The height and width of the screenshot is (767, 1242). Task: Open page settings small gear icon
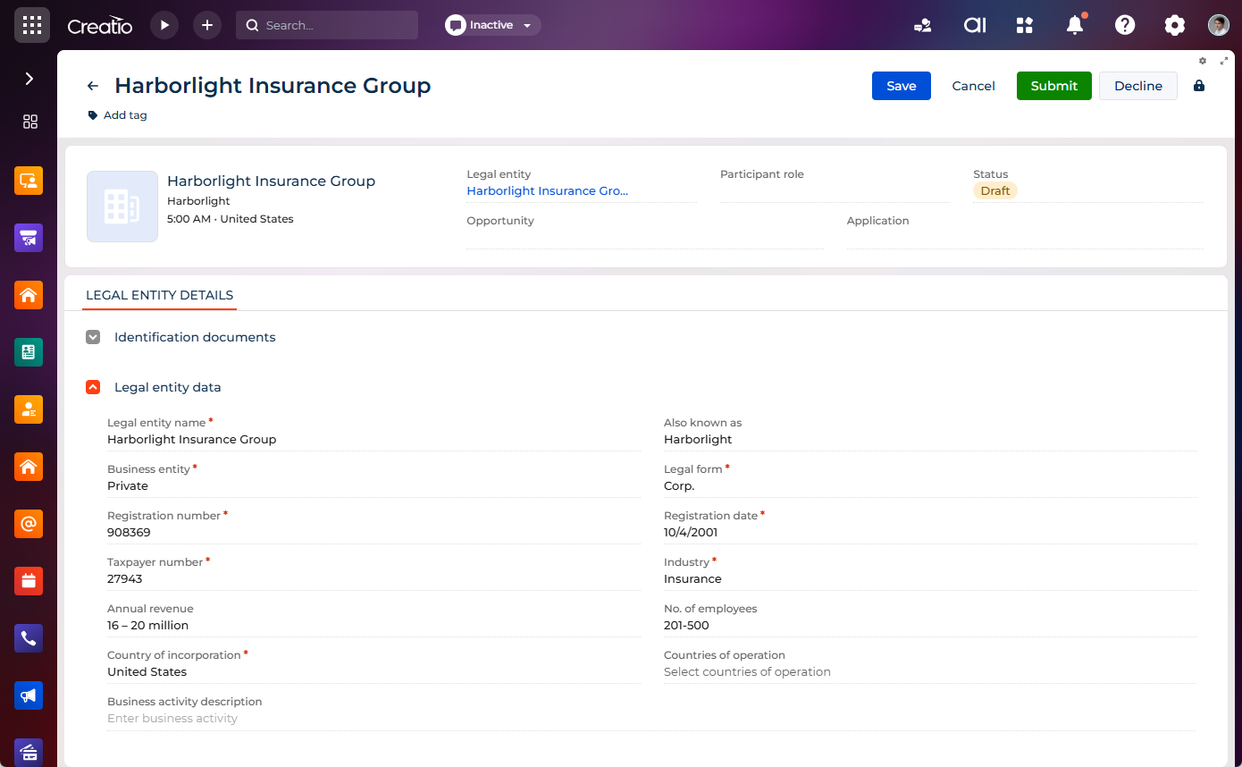tap(1203, 61)
